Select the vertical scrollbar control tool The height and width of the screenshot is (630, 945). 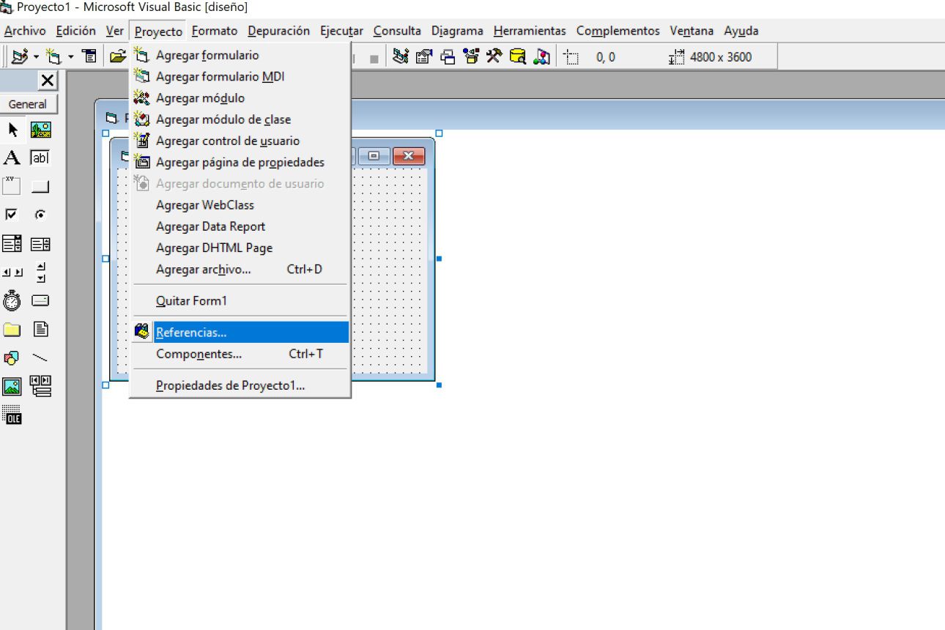(40, 272)
